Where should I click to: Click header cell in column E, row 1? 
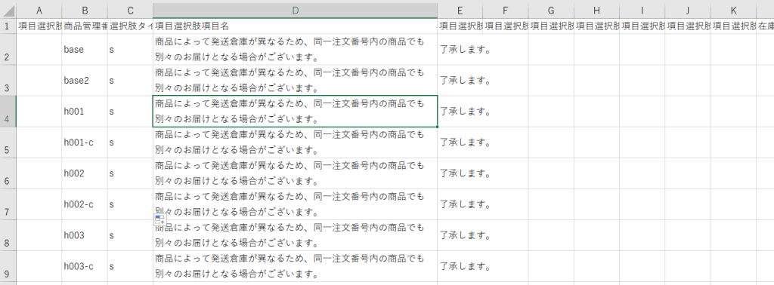(460, 26)
